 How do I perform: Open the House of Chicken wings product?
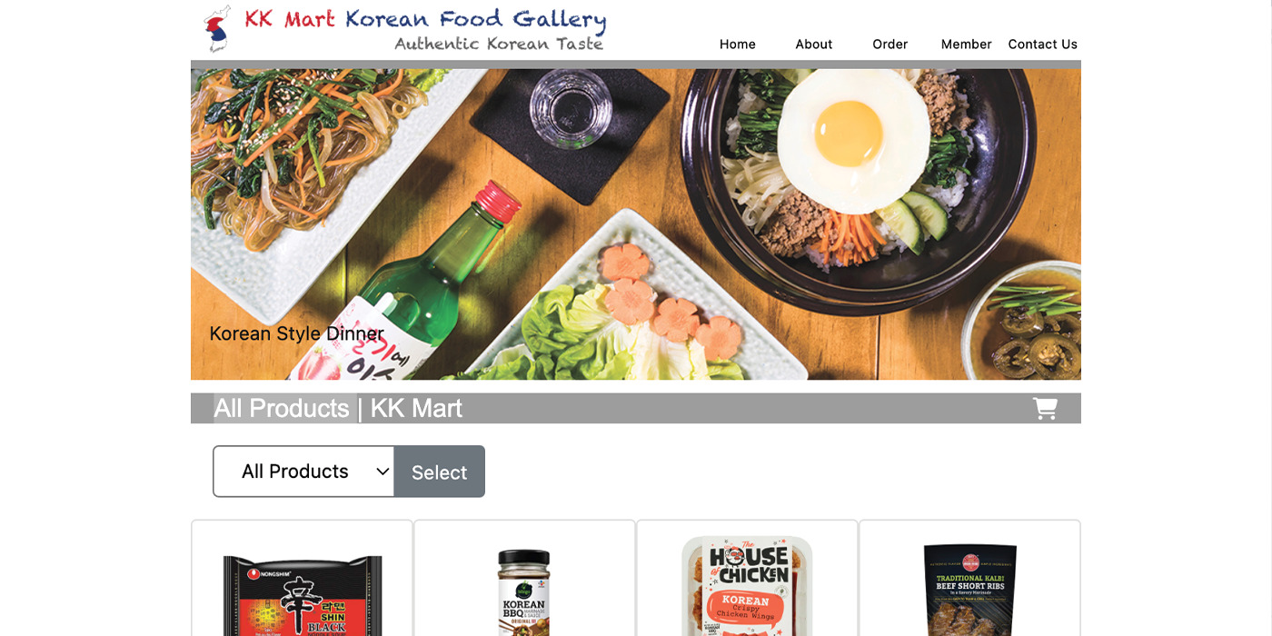click(747, 586)
